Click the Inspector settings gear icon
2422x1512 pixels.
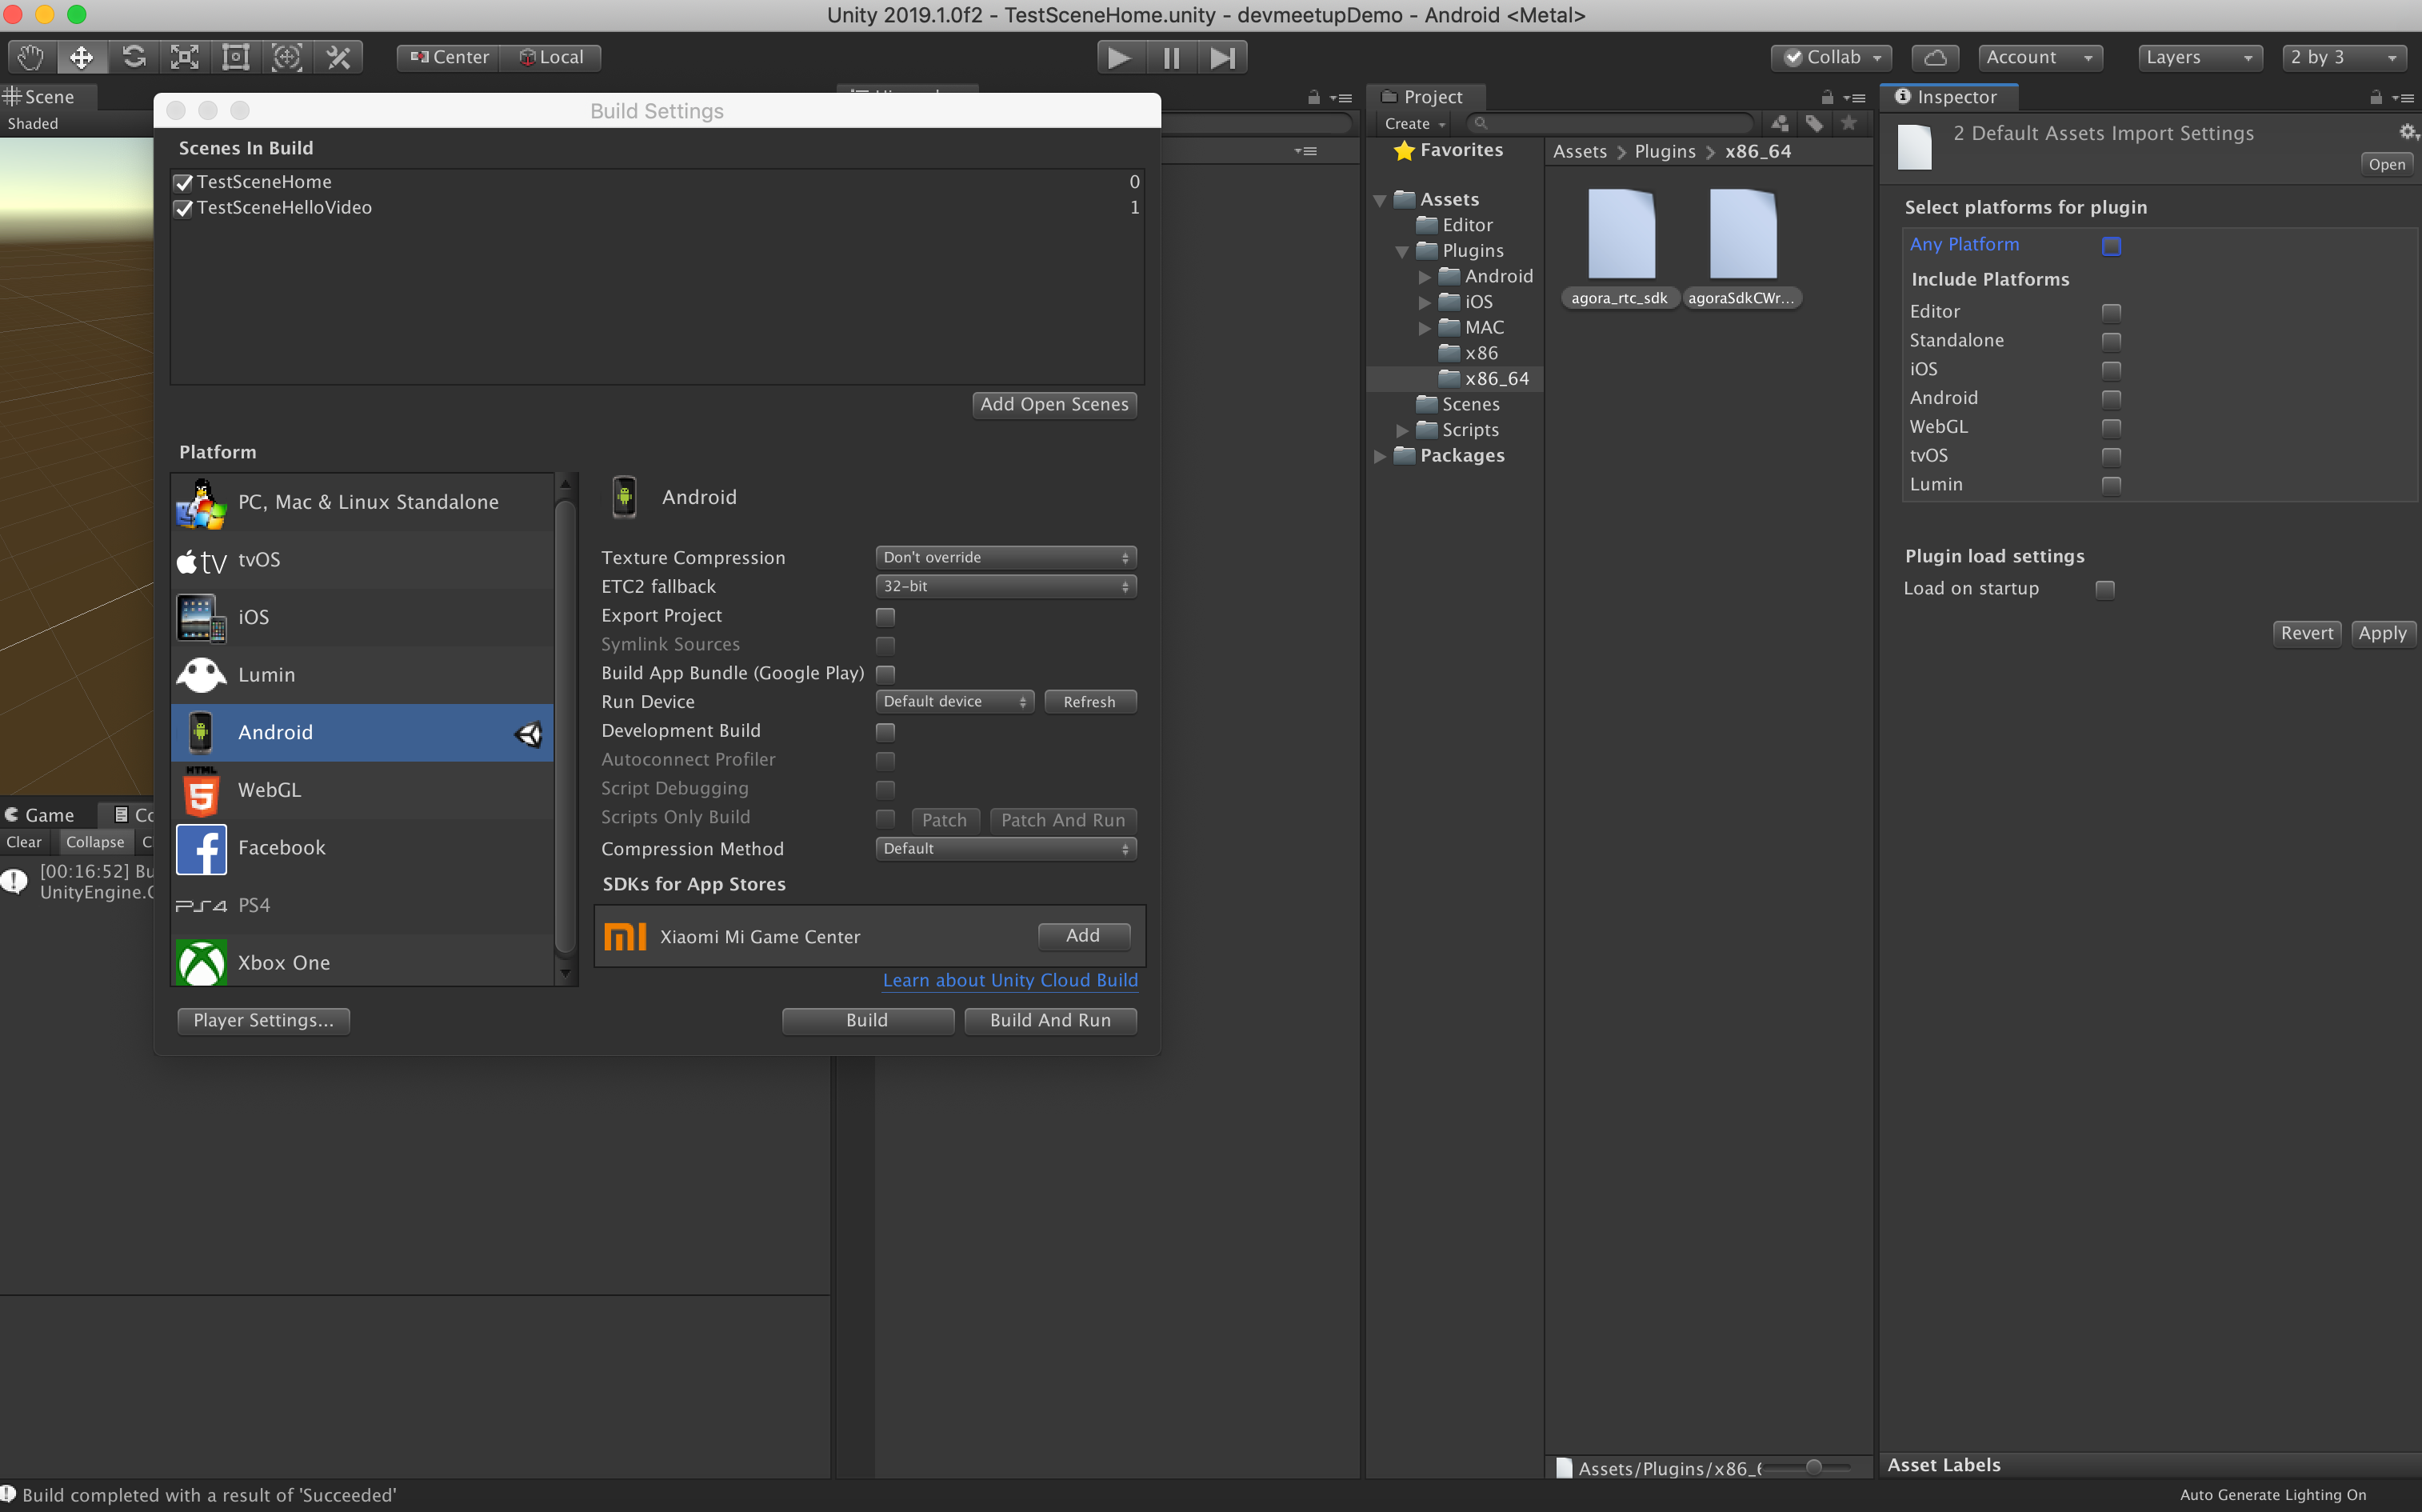[2406, 132]
